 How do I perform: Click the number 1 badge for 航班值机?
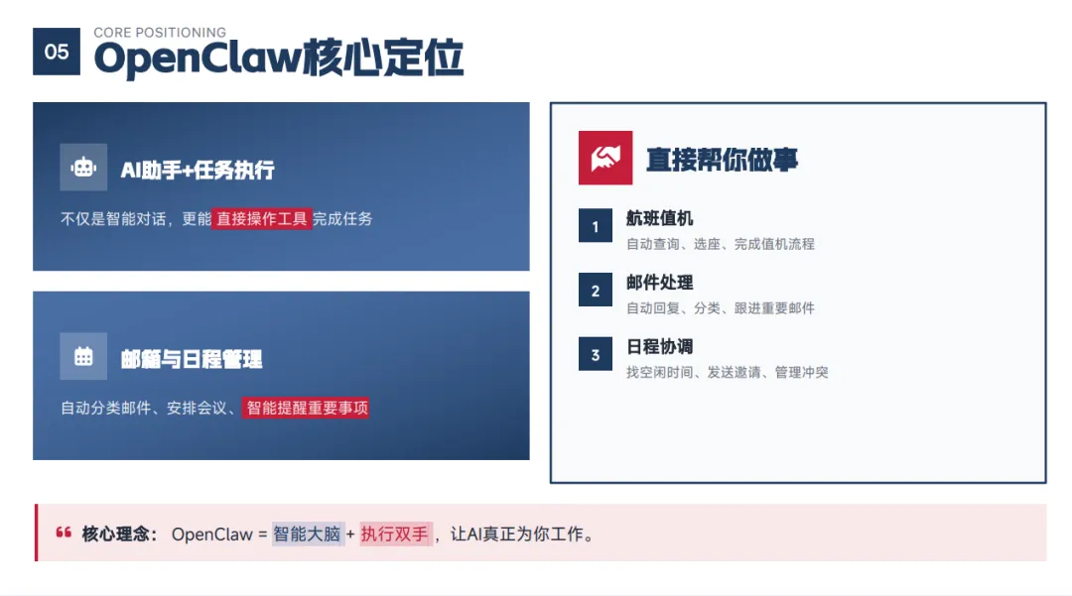click(x=595, y=226)
